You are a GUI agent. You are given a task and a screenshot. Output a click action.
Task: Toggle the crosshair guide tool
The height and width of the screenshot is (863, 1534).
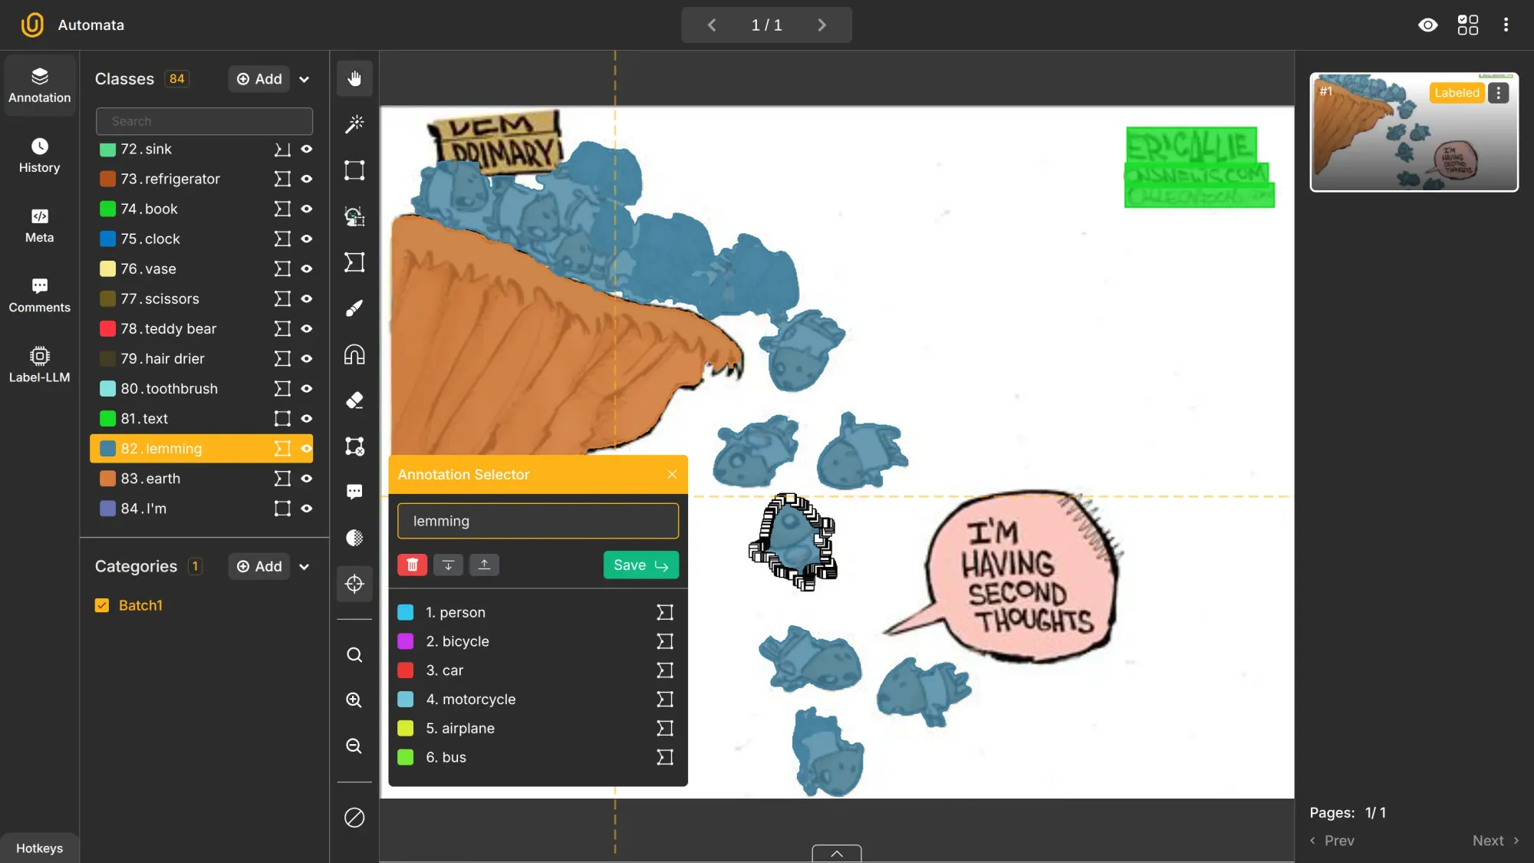point(354,584)
